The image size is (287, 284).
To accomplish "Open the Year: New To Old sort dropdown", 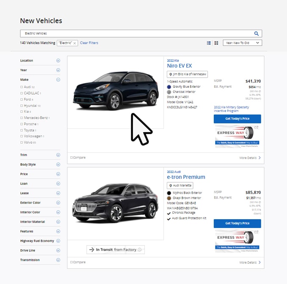I will pyautogui.click(x=242, y=43).
